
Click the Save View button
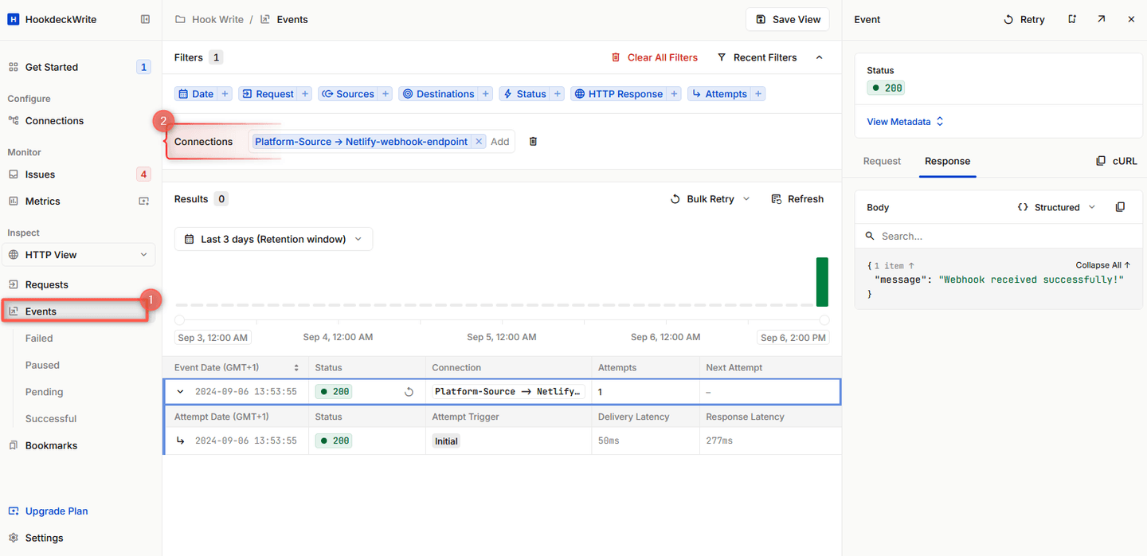[787, 19]
